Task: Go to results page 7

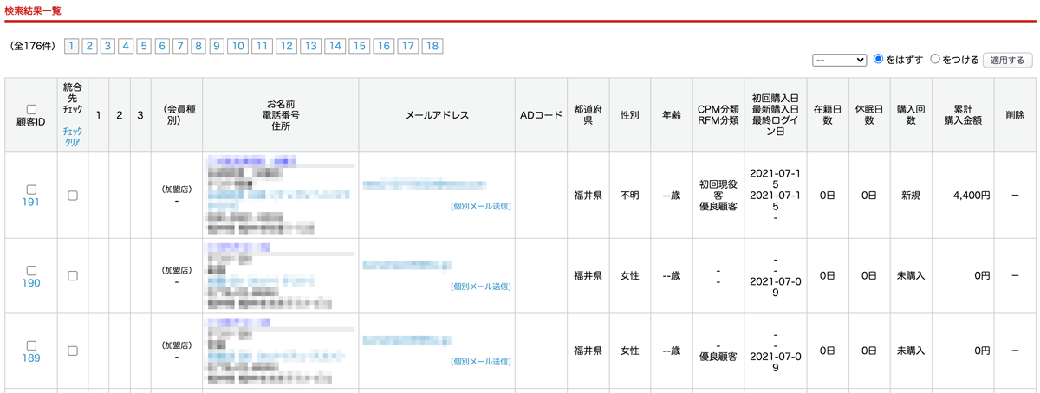Action: coord(180,46)
